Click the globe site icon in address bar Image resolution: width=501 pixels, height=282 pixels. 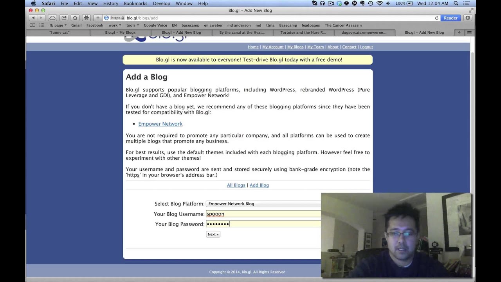(x=106, y=18)
